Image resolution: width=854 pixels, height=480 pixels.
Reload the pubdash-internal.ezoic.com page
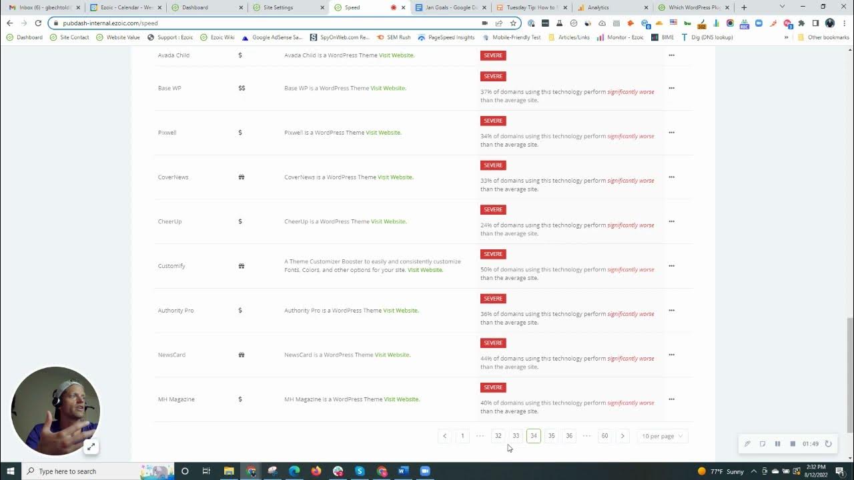[38, 22]
